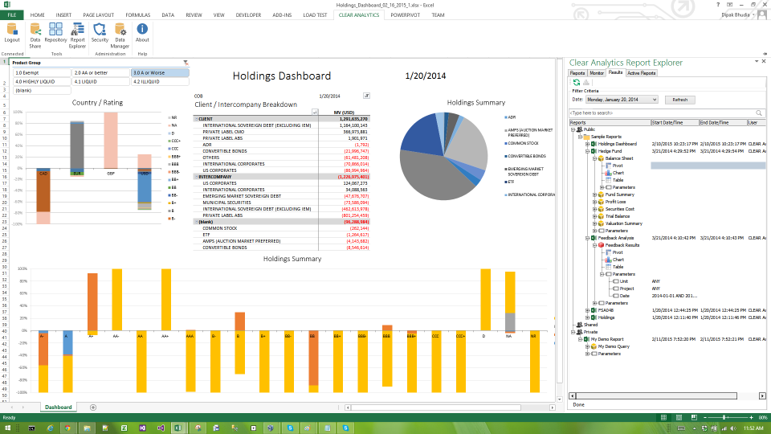This screenshot has height=434, width=771.
Task: Switch to Page Layout view in status bar
Action: (x=679, y=417)
